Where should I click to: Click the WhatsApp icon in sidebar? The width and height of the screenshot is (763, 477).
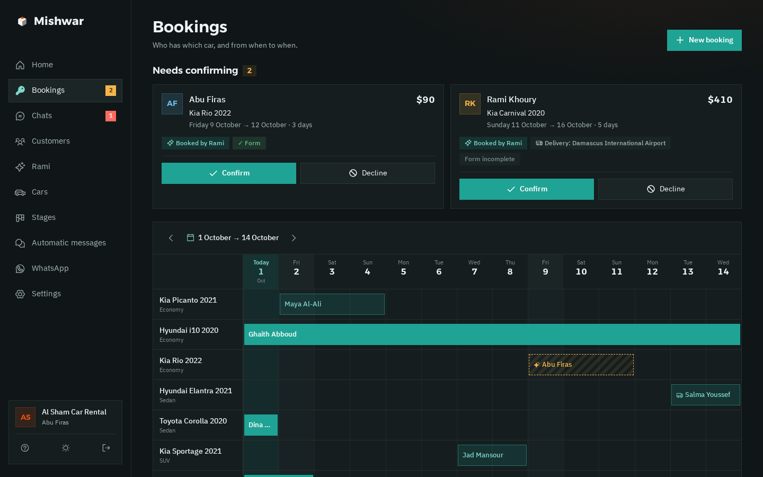pos(20,269)
